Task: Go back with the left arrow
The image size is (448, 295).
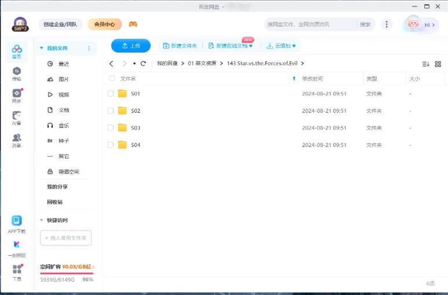Action: [111, 64]
